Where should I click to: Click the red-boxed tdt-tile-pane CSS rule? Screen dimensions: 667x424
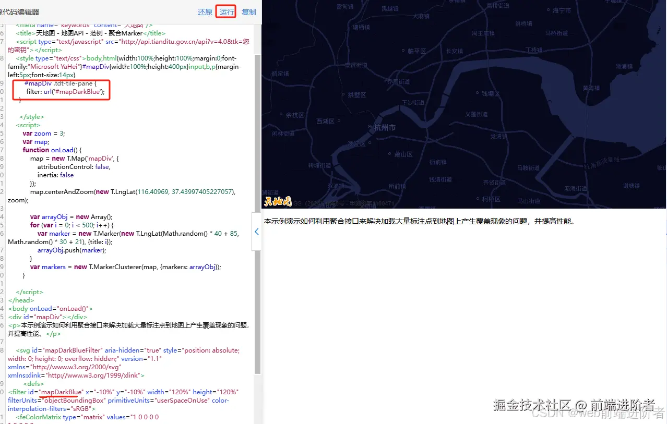(61, 88)
